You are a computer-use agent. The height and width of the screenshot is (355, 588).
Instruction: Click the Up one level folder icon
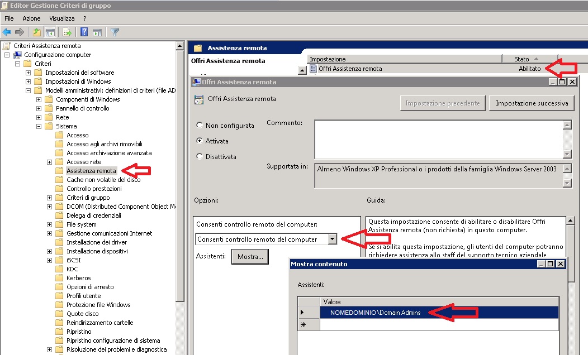36,32
